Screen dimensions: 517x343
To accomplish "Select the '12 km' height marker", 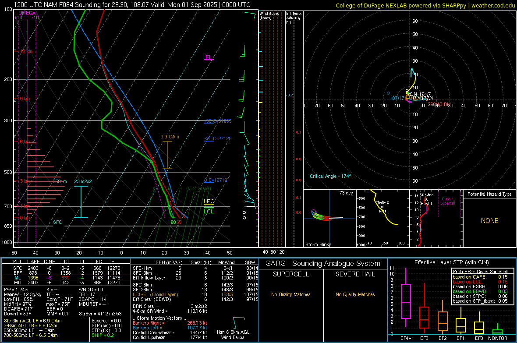I will pyautogui.click(x=26, y=51).
